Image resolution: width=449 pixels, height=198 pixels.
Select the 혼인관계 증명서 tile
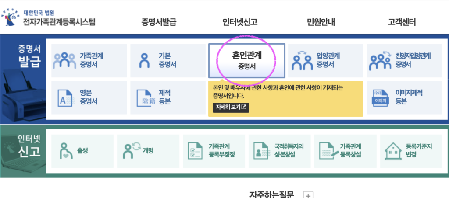tap(246, 61)
